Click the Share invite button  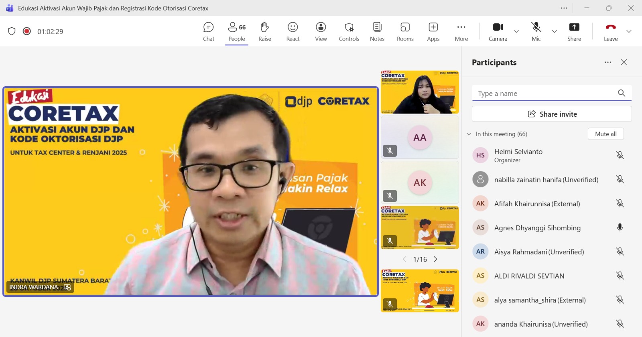coord(552,114)
